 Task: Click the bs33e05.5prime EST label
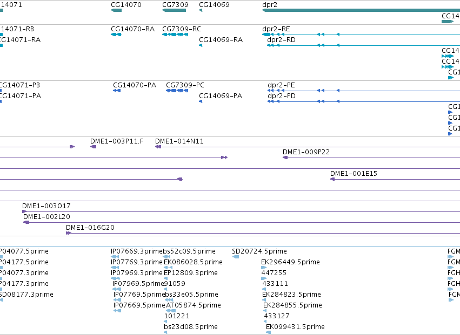pos(191,295)
